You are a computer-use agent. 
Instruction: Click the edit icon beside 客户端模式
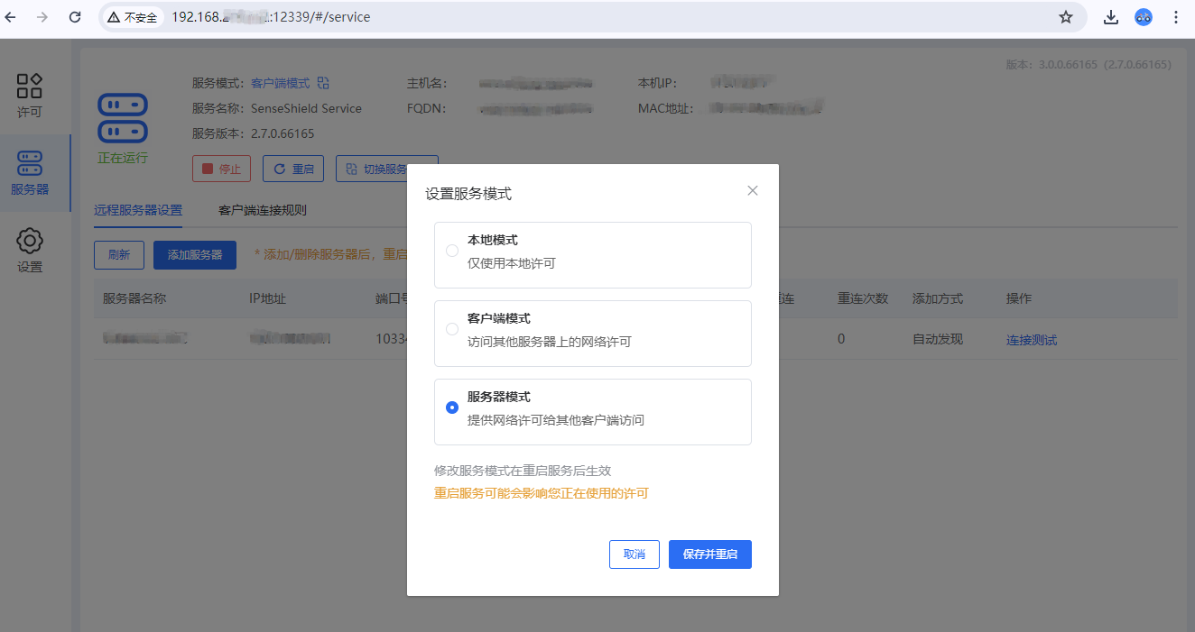click(323, 83)
